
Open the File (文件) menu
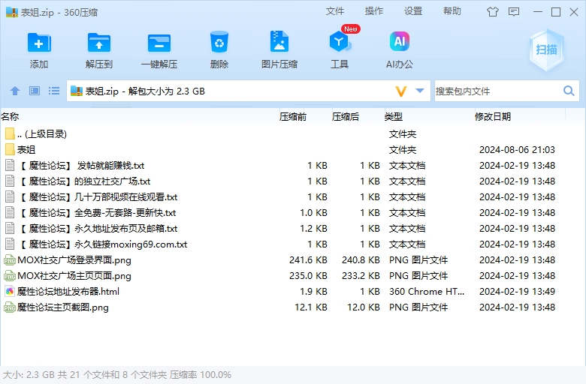tap(335, 11)
